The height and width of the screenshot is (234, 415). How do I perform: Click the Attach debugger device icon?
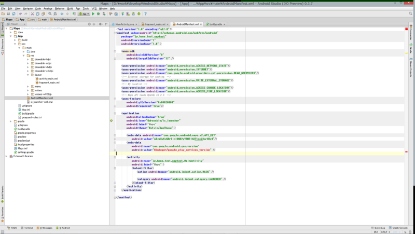(x=104, y=14)
